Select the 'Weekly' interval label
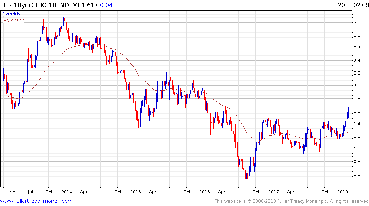This screenshot has height=206, width=369. pyautogui.click(x=12, y=14)
